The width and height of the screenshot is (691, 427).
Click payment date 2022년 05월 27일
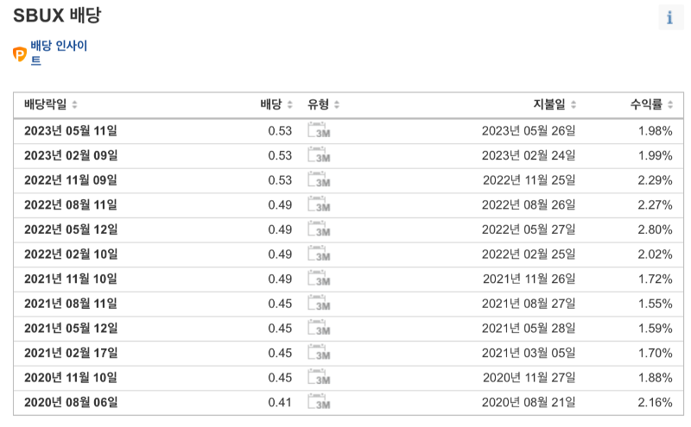click(529, 229)
